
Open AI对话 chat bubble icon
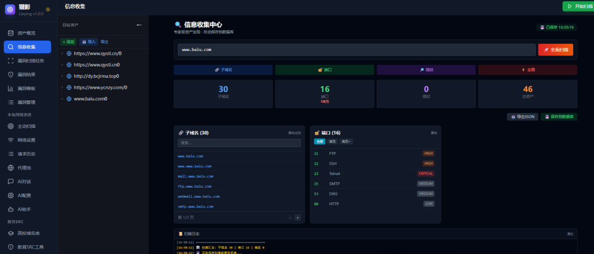(x=10, y=182)
